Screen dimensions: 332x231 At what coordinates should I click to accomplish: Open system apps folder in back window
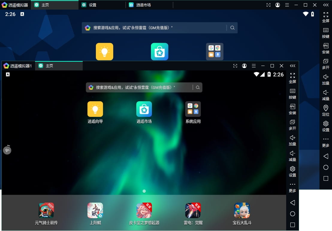(215, 52)
